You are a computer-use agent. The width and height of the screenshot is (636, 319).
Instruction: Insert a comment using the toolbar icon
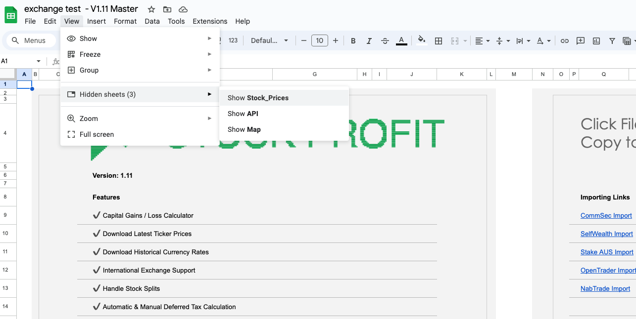coord(581,40)
